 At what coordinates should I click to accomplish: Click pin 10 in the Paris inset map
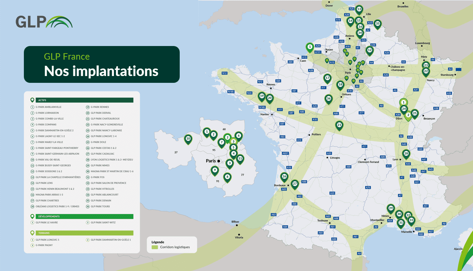(188, 138)
